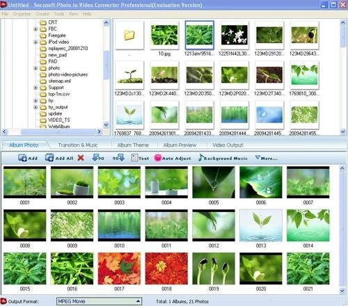
Task: Select album photo 0017 with autumn leaves
Action: point(119,268)
